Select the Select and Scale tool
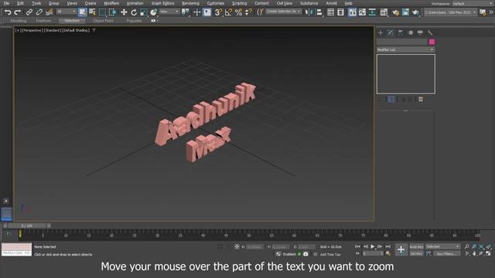The height and width of the screenshot is (278, 495). pyautogui.click(x=144, y=12)
